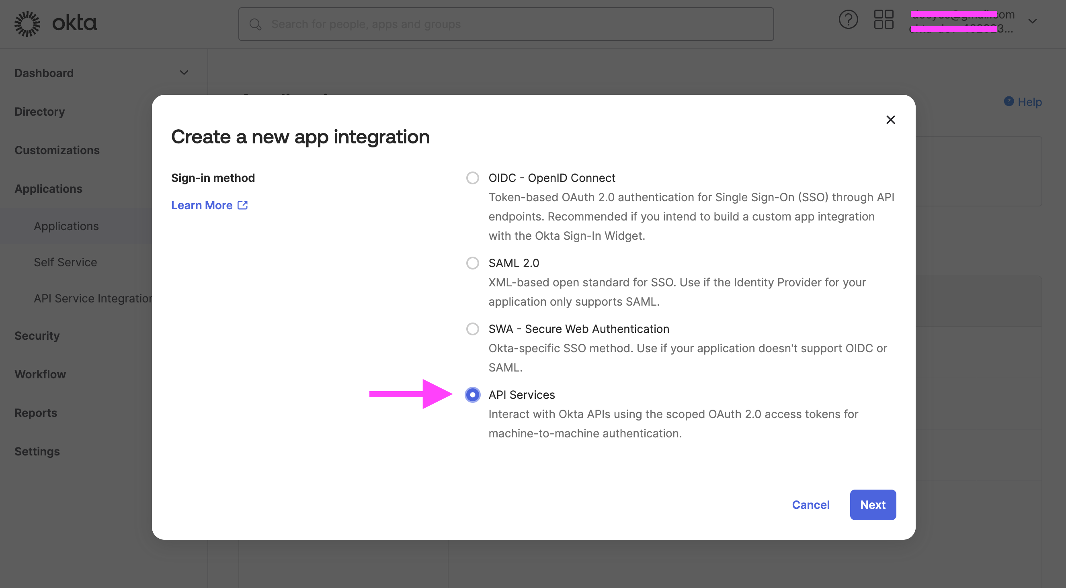Open Workflow in the sidebar

(40, 374)
